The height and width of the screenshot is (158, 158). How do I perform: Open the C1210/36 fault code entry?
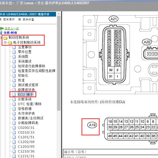click(x=26, y=151)
